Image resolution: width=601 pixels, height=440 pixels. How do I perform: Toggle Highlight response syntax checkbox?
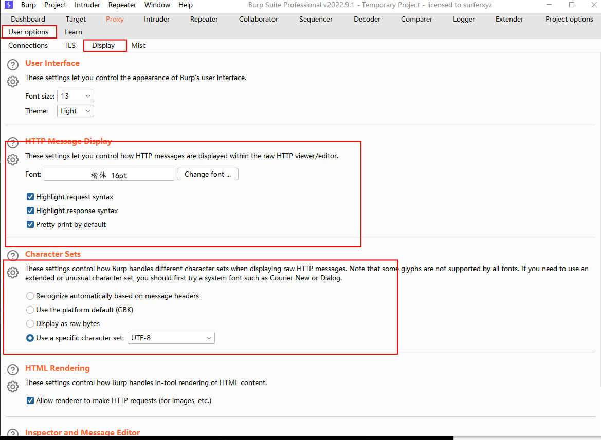pyautogui.click(x=30, y=211)
